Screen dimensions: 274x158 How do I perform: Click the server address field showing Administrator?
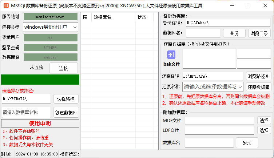coord(51,17)
